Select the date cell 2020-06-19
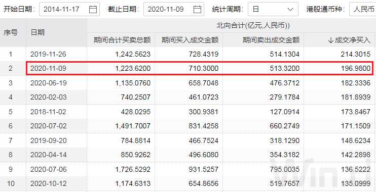This screenshot has width=376, height=192. tap(48, 83)
